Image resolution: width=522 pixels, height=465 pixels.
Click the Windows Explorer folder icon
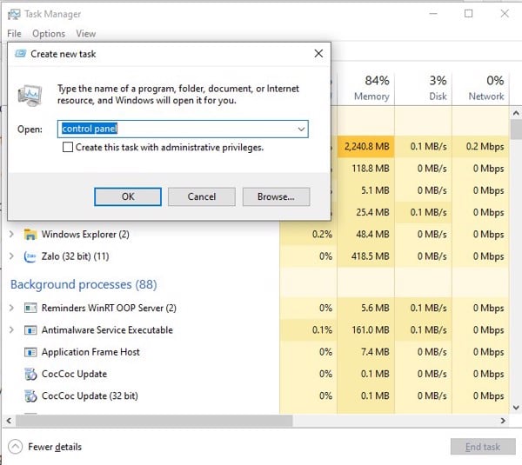30,235
